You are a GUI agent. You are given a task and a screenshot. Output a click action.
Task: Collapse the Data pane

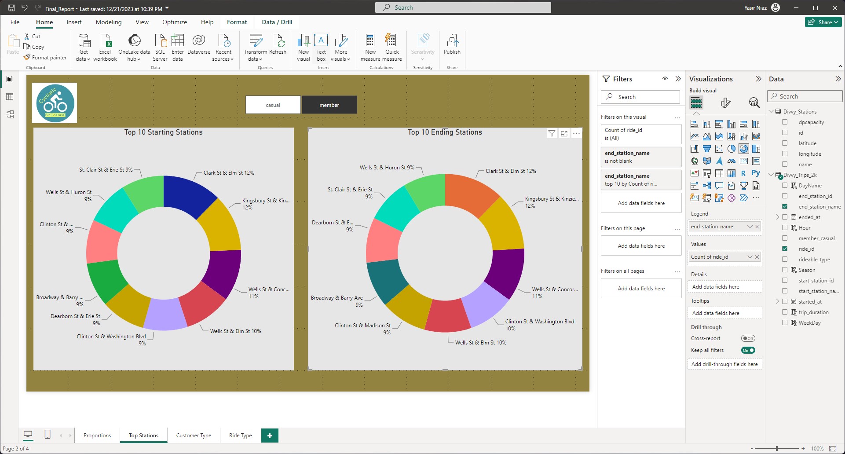[x=838, y=79]
